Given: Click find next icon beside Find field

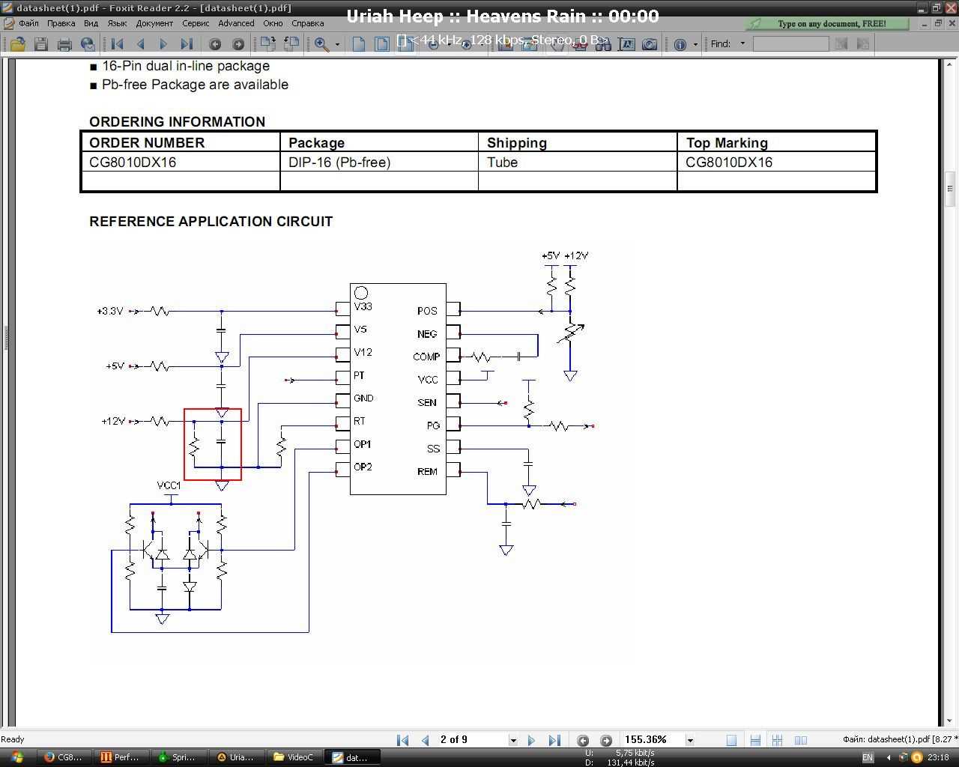Looking at the screenshot, I should click(863, 43).
